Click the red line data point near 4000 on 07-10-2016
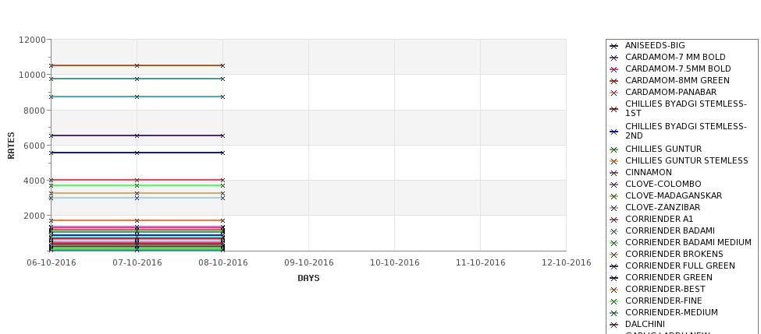Screen dimensions: 761x334 [137, 181]
